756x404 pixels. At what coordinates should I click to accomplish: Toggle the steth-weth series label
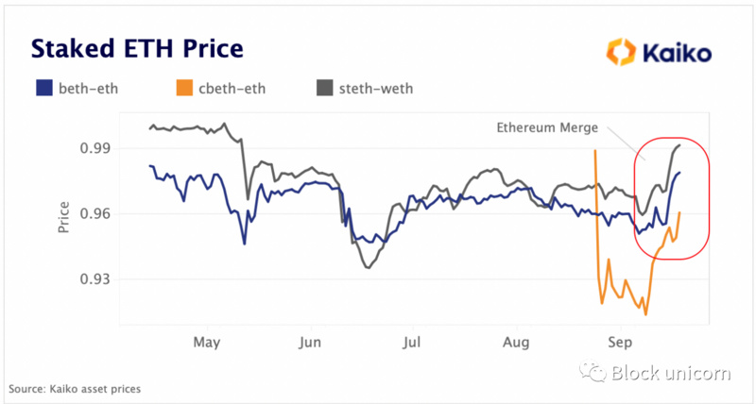coord(376,89)
